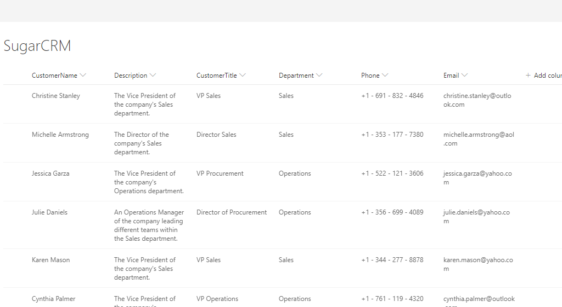Click the VP Procurement title cell
Image resolution: width=562 pixels, height=307 pixels.
[x=220, y=173]
